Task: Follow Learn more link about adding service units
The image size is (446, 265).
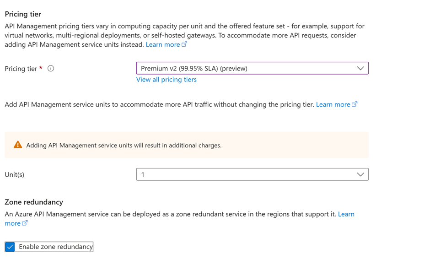Action: coord(333,104)
